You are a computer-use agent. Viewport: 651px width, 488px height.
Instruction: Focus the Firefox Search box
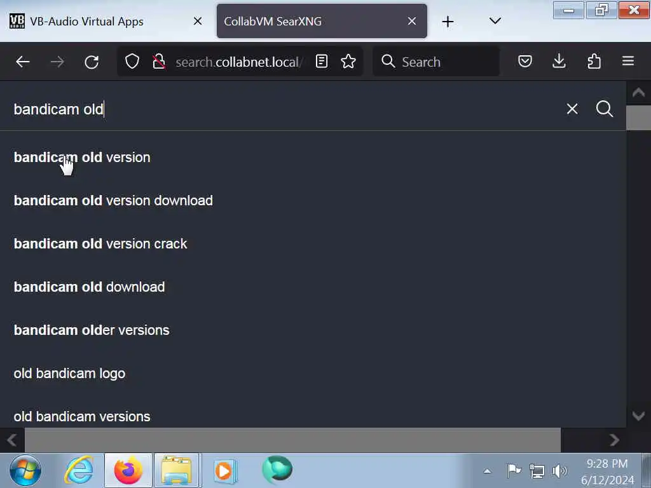436,62
